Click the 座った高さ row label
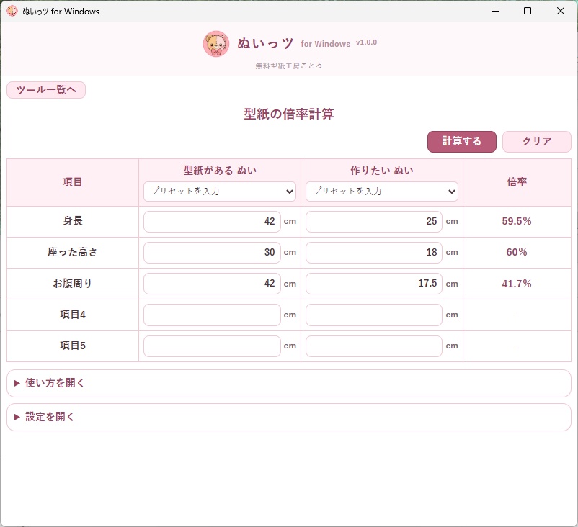578x527 pixels. tap(73, 252)
